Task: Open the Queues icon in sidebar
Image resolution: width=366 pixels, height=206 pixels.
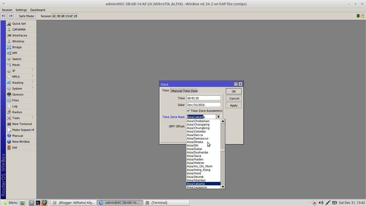Action: click(x=9, y=94)
